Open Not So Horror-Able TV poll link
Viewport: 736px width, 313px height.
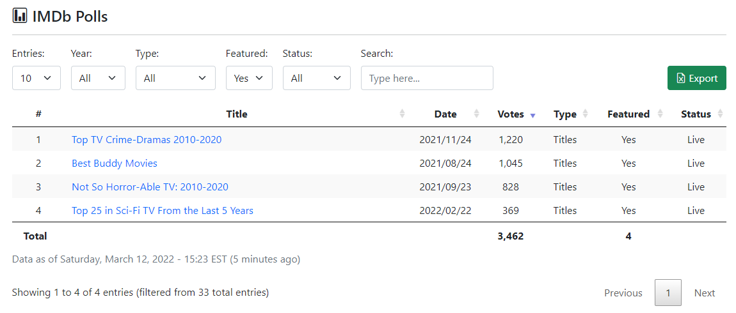(150, 187)
